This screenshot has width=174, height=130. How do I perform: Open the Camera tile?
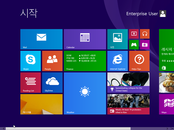click(145, 45)
